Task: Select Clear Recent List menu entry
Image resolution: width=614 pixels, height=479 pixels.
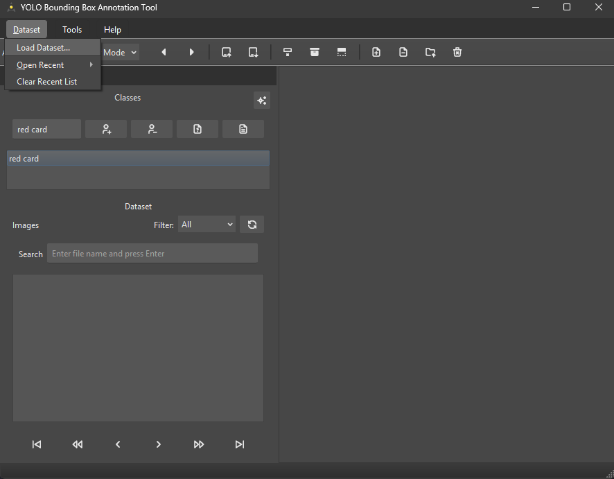Action: pyautogui.click(x=47, y=82)
